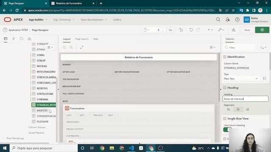Open the Help question mark menu

(237, 20)
